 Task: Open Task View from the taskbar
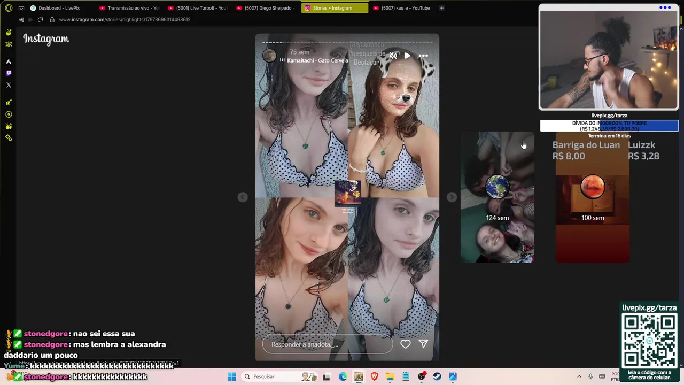point(327,376)
